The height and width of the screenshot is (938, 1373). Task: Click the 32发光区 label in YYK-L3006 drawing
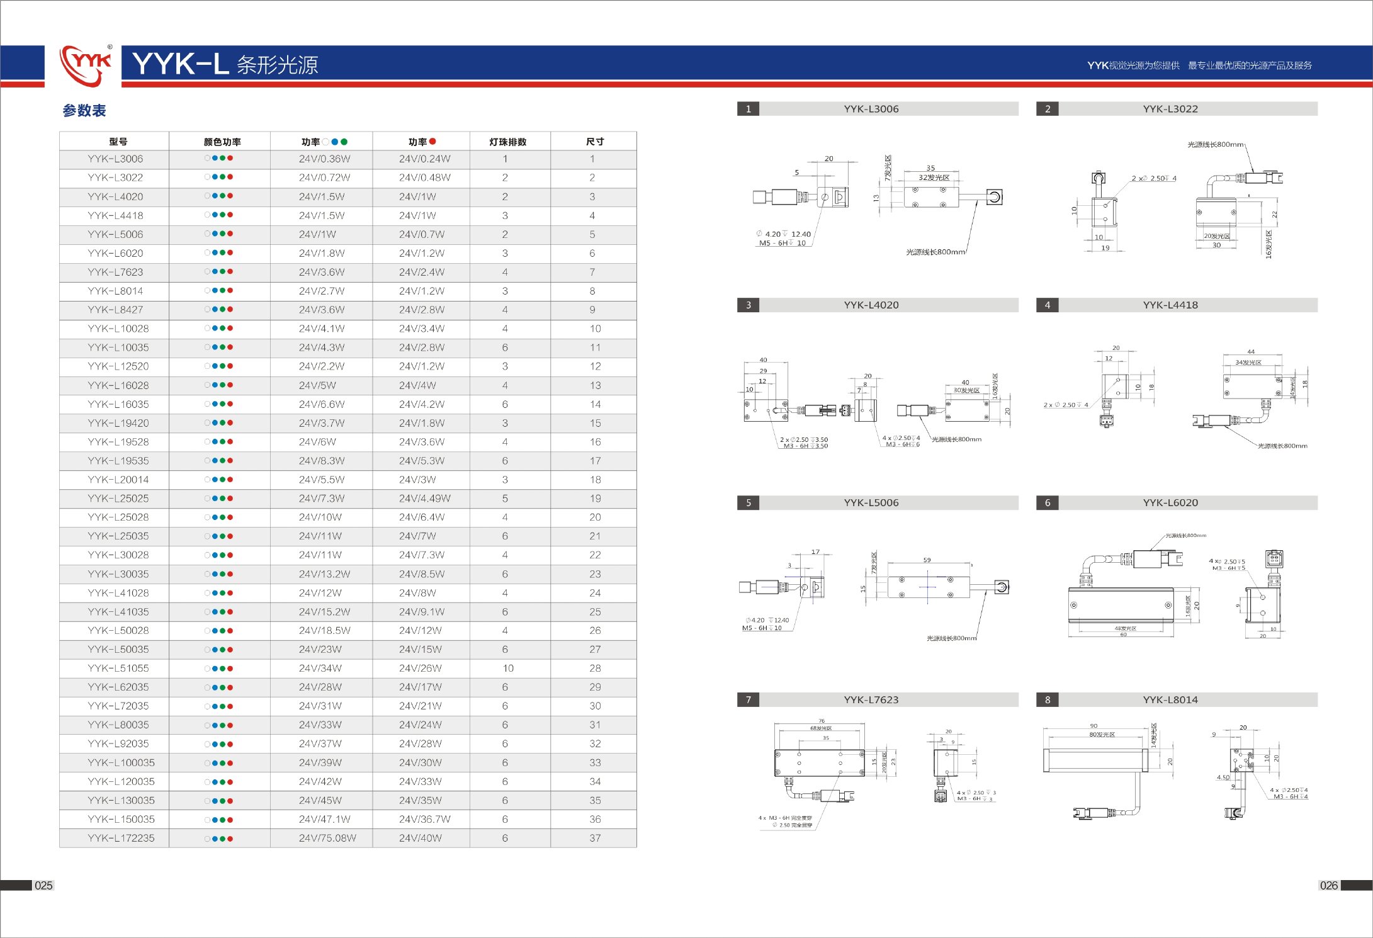pos(934,178)
